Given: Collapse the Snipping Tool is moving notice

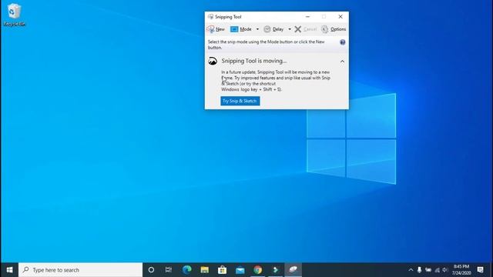Looking at the screenshot, I should (x=342, y=62).
